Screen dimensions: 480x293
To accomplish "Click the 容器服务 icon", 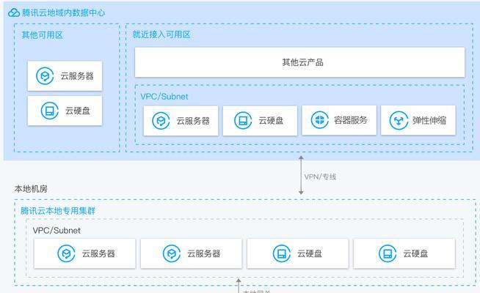I will point(319,120).
